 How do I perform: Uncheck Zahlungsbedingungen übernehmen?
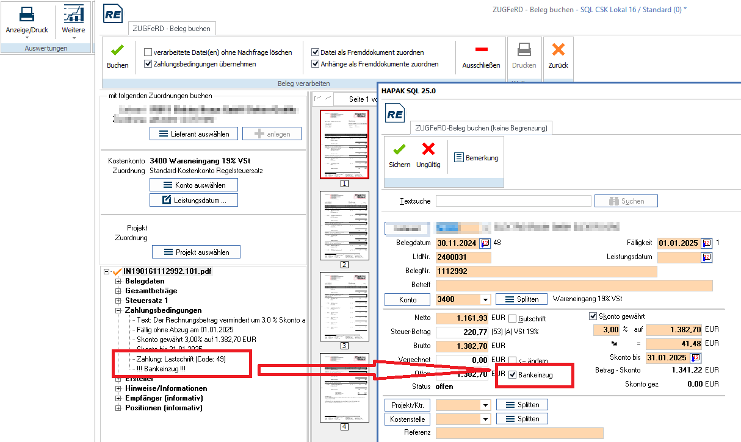[x=148, y=63]
